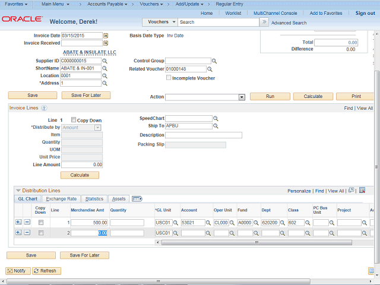Click the Invoice Lines help icon
The height and width of the screenshot is (285, 380).
[44, 109]
